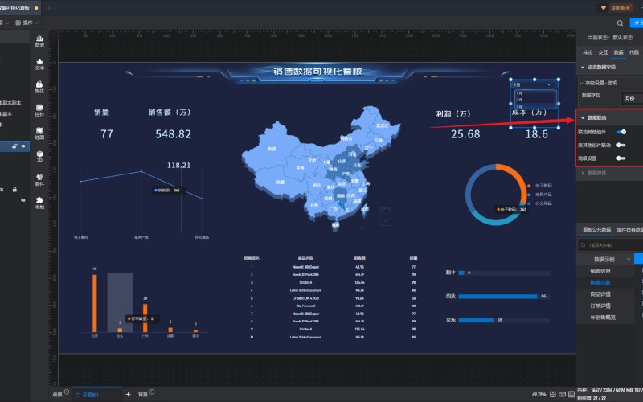643x402 pixels.
Task: Click the circled plus icon beside 前景
Action: (x=67, y=392)
